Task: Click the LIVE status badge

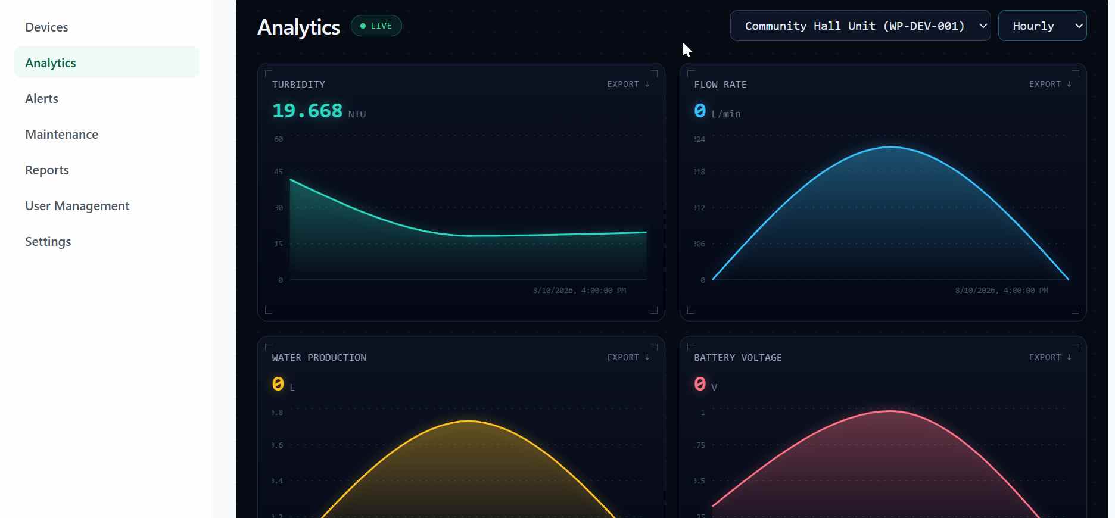Action: click(x=376, y=26)
